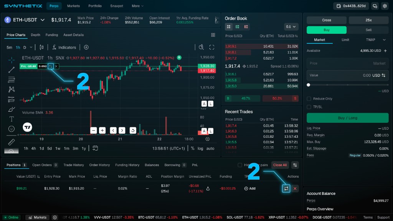Open the Markets nav item
Image resolution: width=393 pixels, height=221 pixels.
pyautogui.click(x=73, y=6)
